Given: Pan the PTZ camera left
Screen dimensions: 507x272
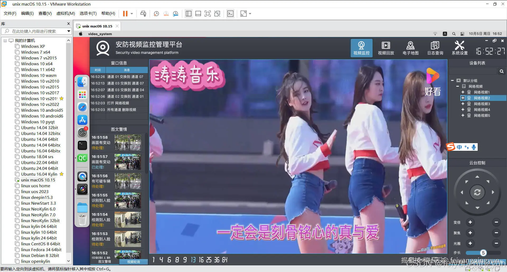Looking at the screenshot, I should (462, 192).
